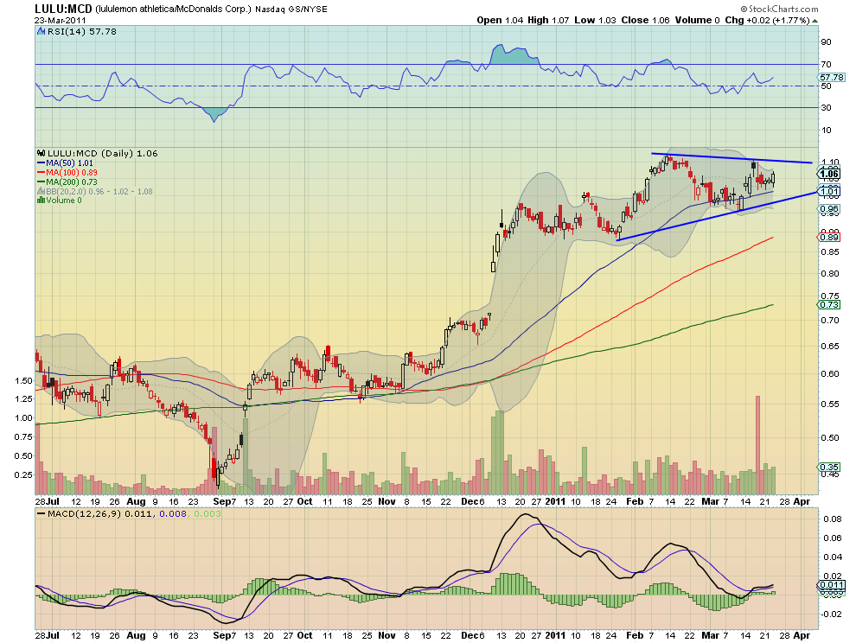The width and height of the screenshot is (856, 643).
Task: Select the LULU:MCD ticker title
Action: point(64,9)
